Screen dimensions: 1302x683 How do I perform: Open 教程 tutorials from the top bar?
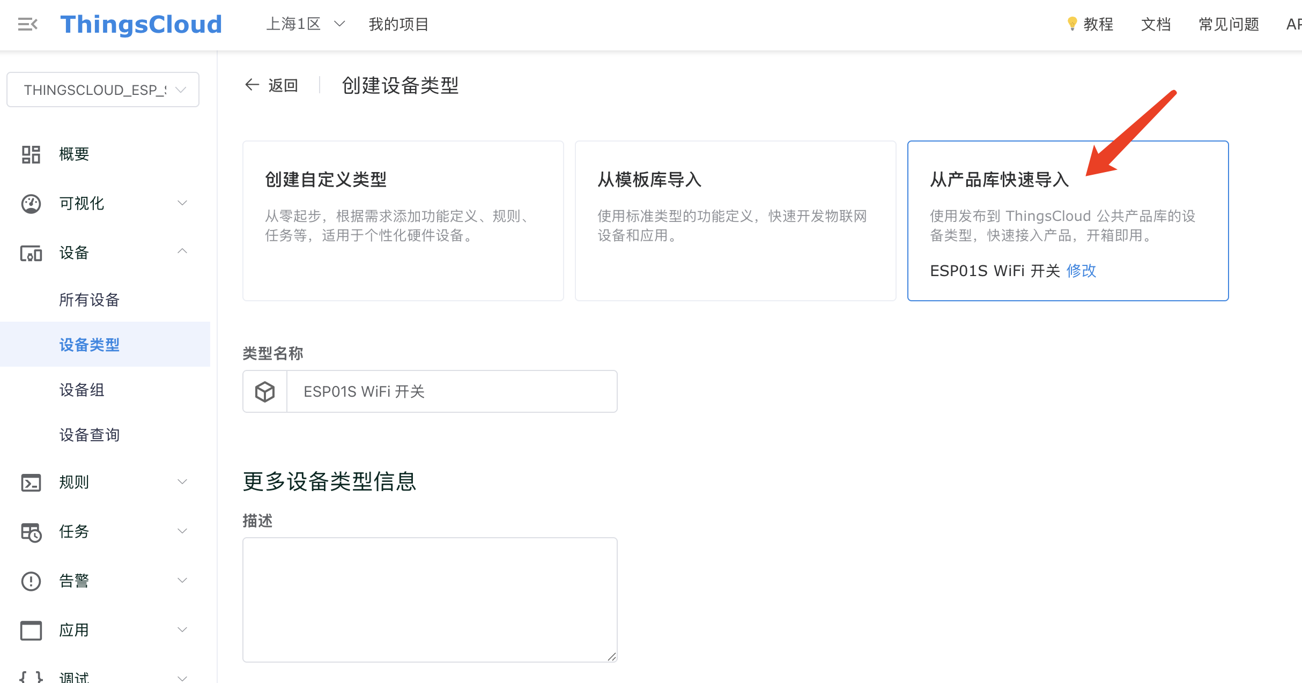click(x=1098, y=24)
